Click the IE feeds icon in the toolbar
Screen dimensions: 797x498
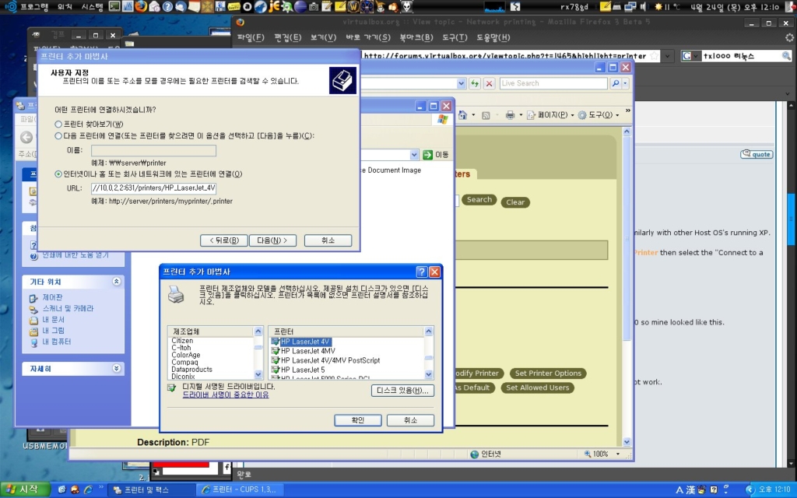486,115
